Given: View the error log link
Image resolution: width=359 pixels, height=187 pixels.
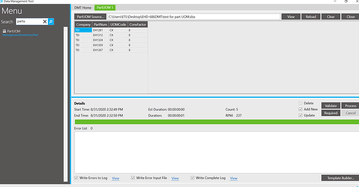Looking at the screenshot, I should [116, 178].
